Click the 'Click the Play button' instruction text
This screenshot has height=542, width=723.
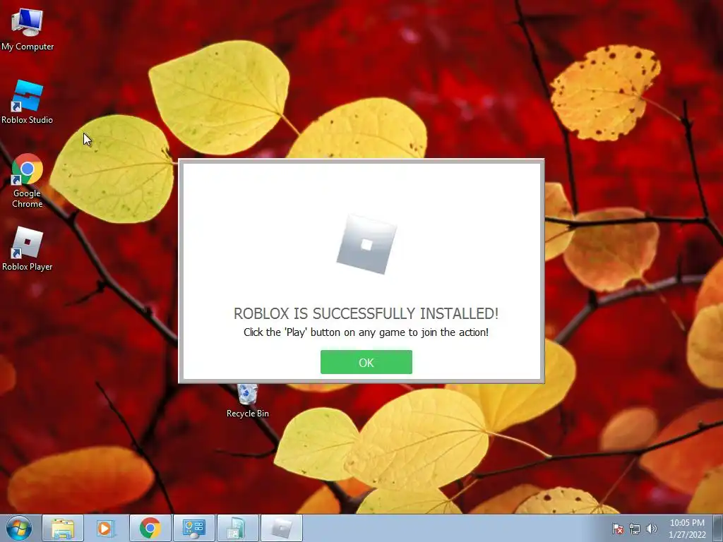366,332
